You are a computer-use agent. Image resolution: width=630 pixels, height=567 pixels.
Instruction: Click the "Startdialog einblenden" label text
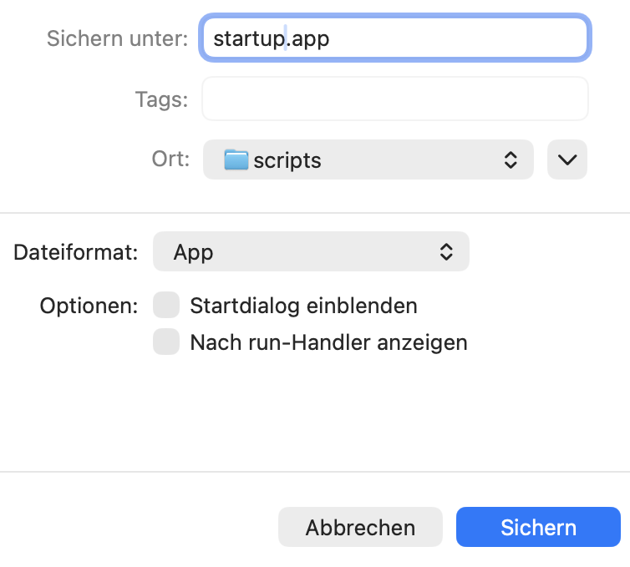pyautogui.click(x=303, y=306)
